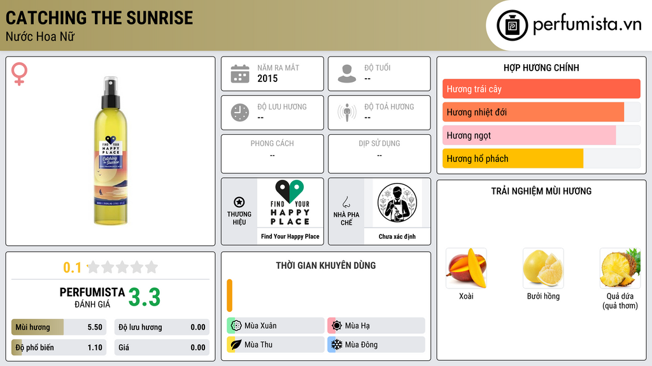Screen dimensions: 652x366
Task: Click the Độ phổ biến 1.10 score bar
Action: (x=59, y=348)
